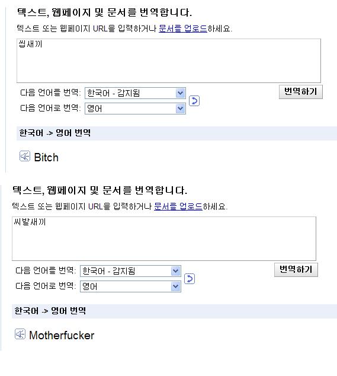The width and height of the screenshot is (337, 376).
Task: Focus the text box containing 씨발새끼
Action: [164, 238]
